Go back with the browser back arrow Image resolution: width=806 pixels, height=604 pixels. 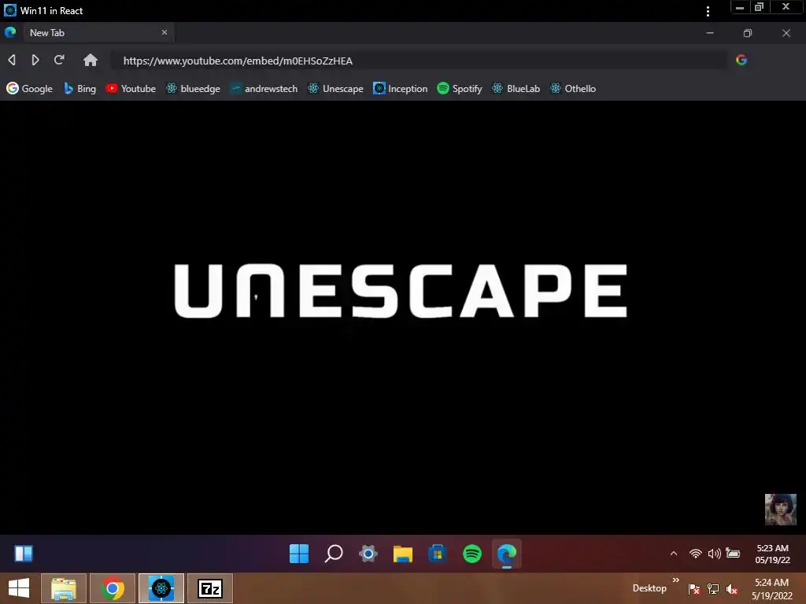[x=12, y=60]
